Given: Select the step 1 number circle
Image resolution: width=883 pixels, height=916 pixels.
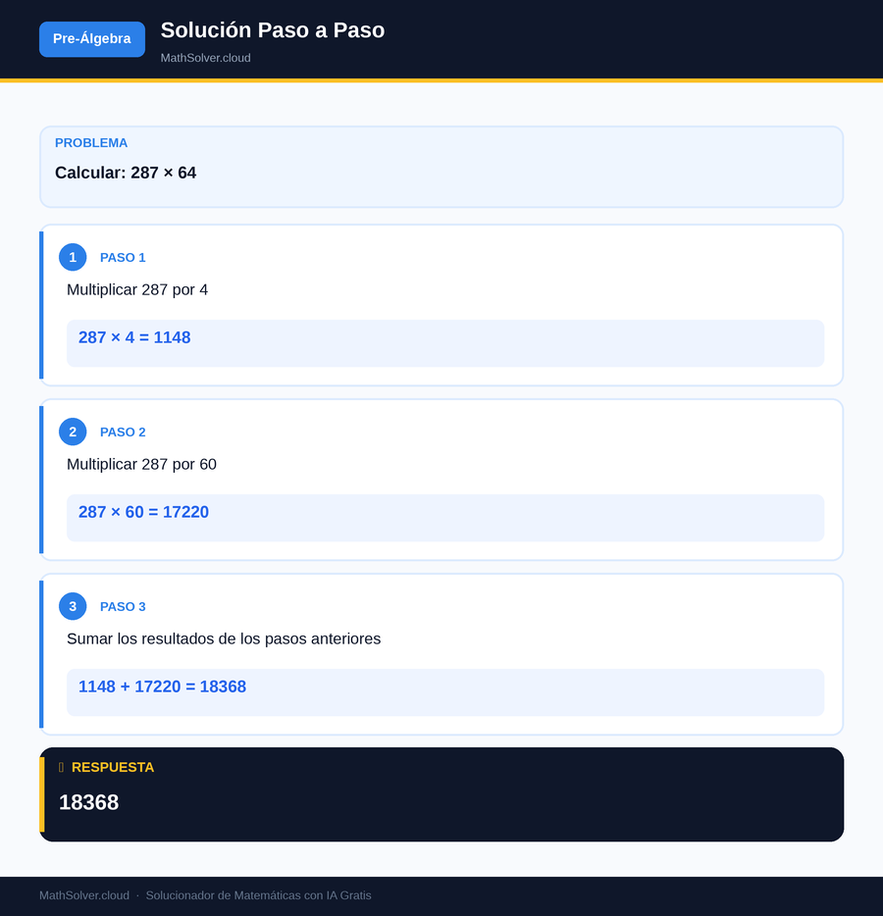Looking at the screenshot, I should [x=73, y=257].
